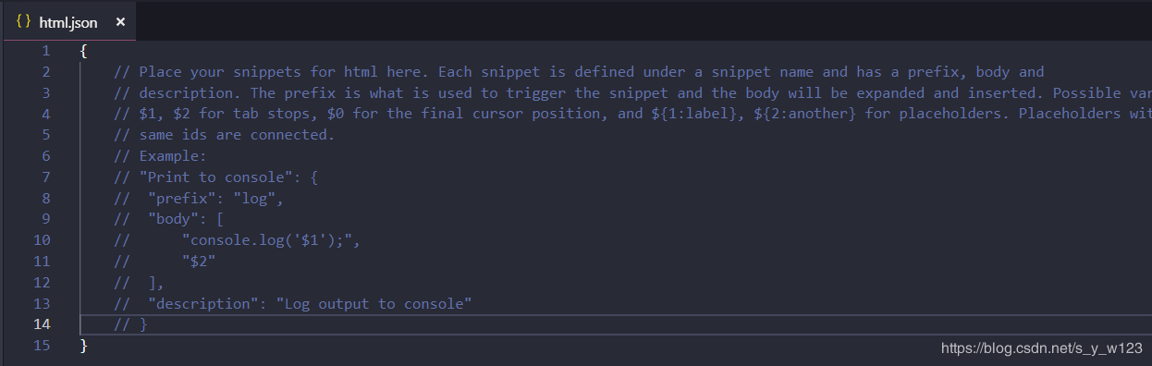1152x366 pixels.
Task: Click the "$2" string on line 11
Action: (x=199, y=261)
